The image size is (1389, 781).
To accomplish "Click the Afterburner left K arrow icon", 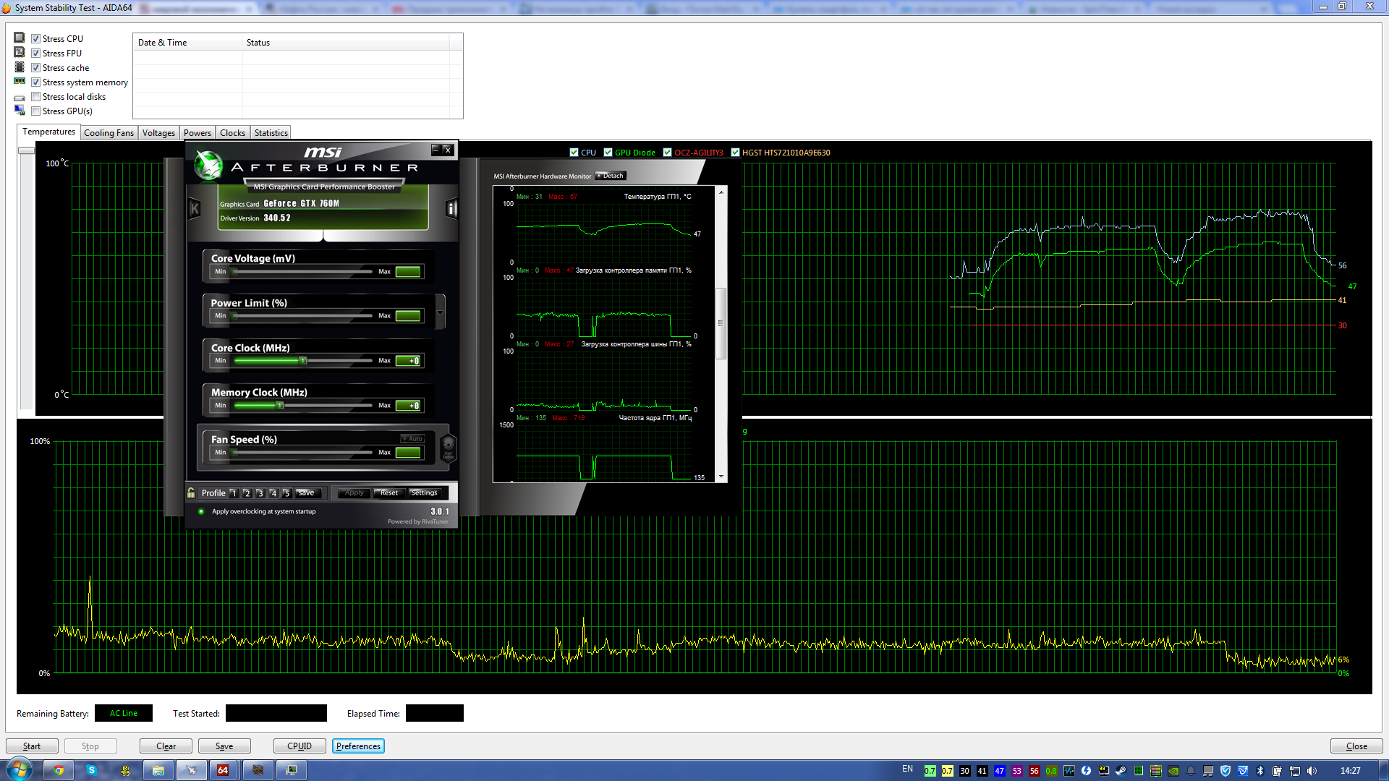I will coord(194,209).
